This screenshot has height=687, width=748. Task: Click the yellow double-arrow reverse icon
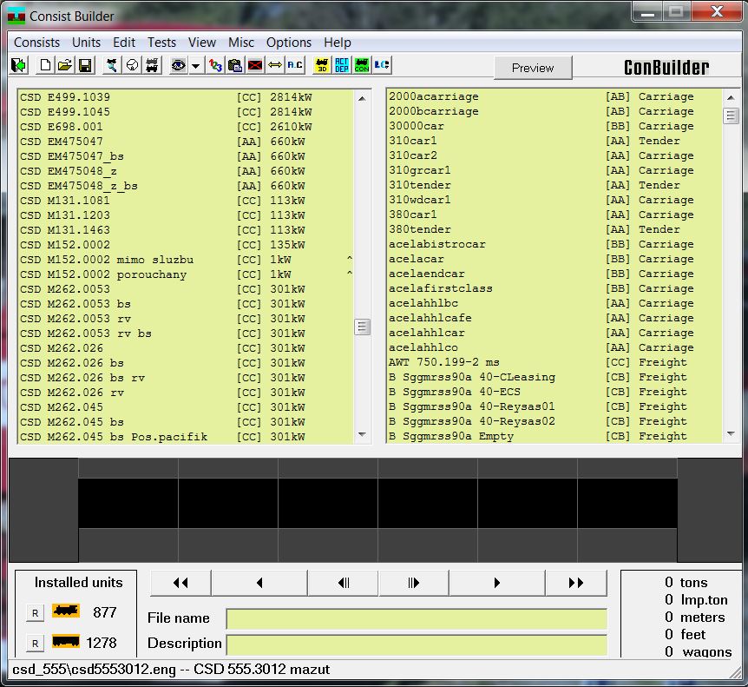tap(274, 65)
